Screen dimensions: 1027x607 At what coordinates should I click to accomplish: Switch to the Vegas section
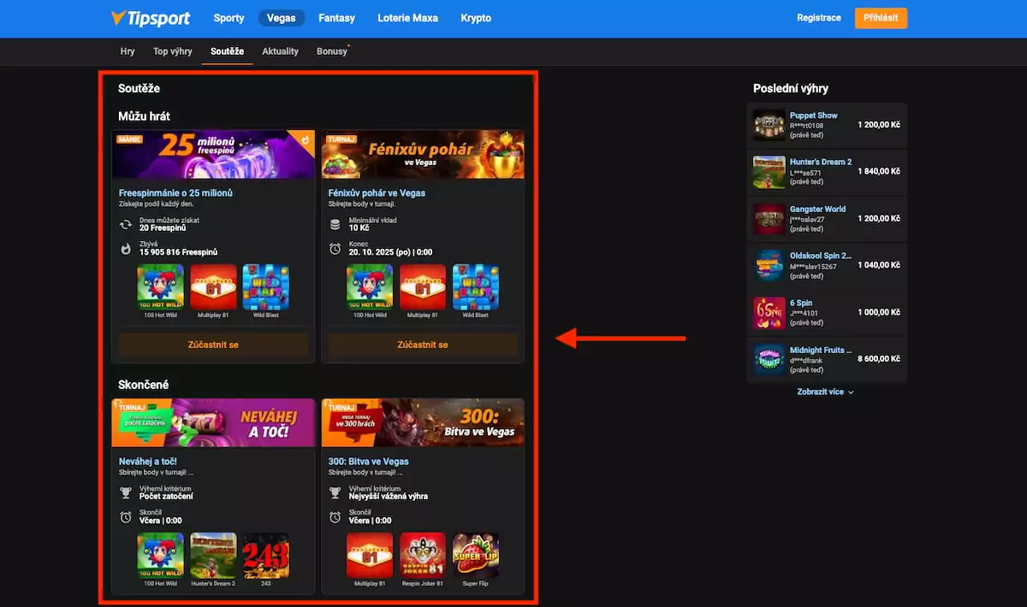click(281, 18)
